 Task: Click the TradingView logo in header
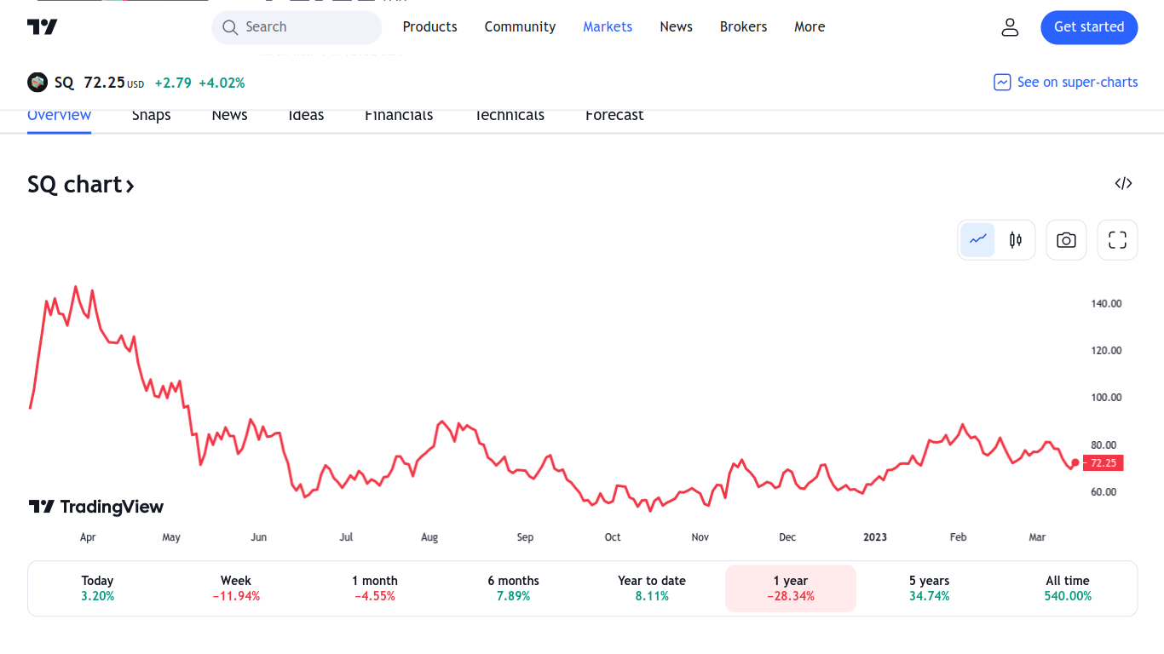click(43, 27)
